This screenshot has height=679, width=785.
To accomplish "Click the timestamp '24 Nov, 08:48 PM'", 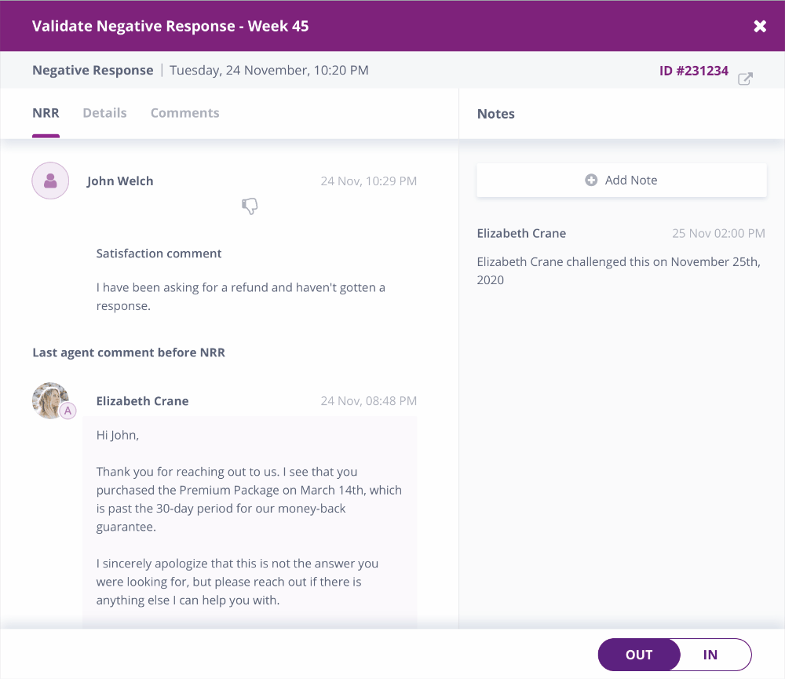I will [368, 400].
